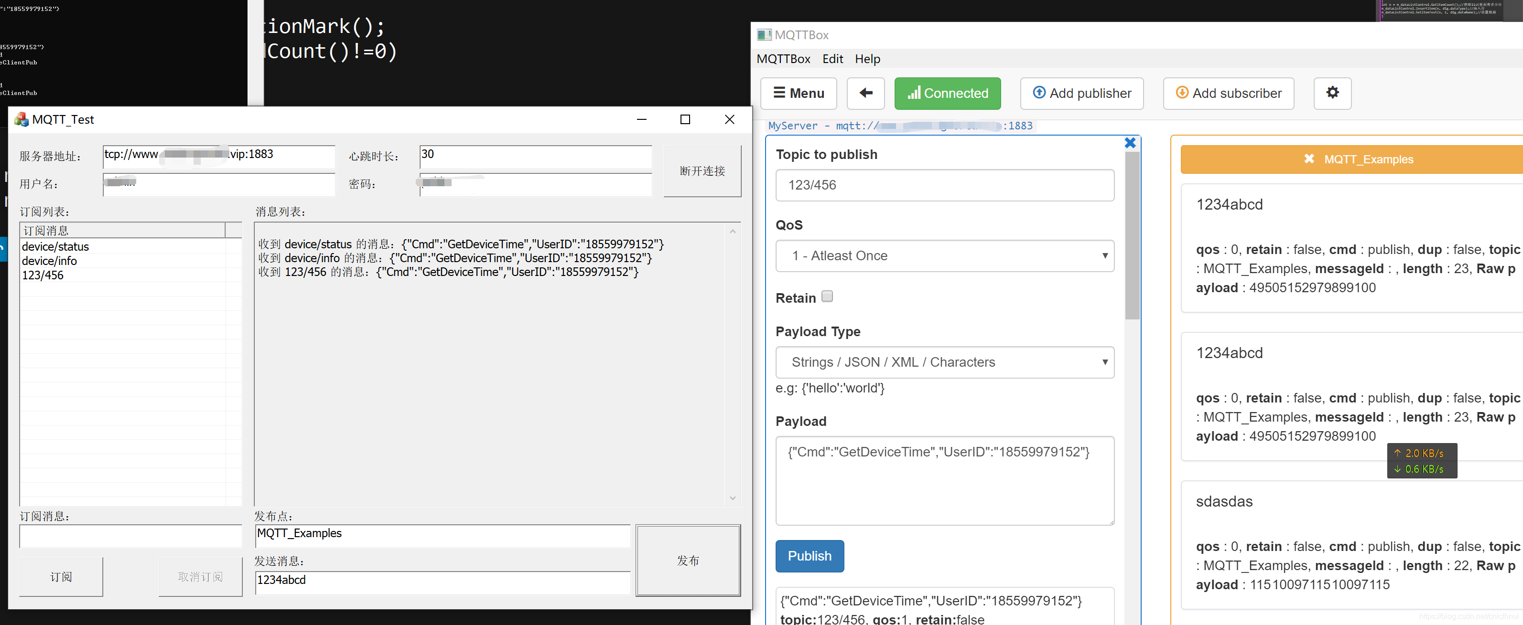Image resolution: width=1523 pixels, height=625 pixels.
Task: Click the blue Publish button
Action: coord(809,556)
